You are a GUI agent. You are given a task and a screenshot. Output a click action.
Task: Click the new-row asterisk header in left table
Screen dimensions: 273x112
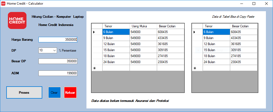[x=97, y=68]
